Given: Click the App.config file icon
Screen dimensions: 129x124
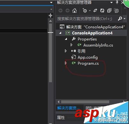Looking at the screenshot, I should [74, 57].
